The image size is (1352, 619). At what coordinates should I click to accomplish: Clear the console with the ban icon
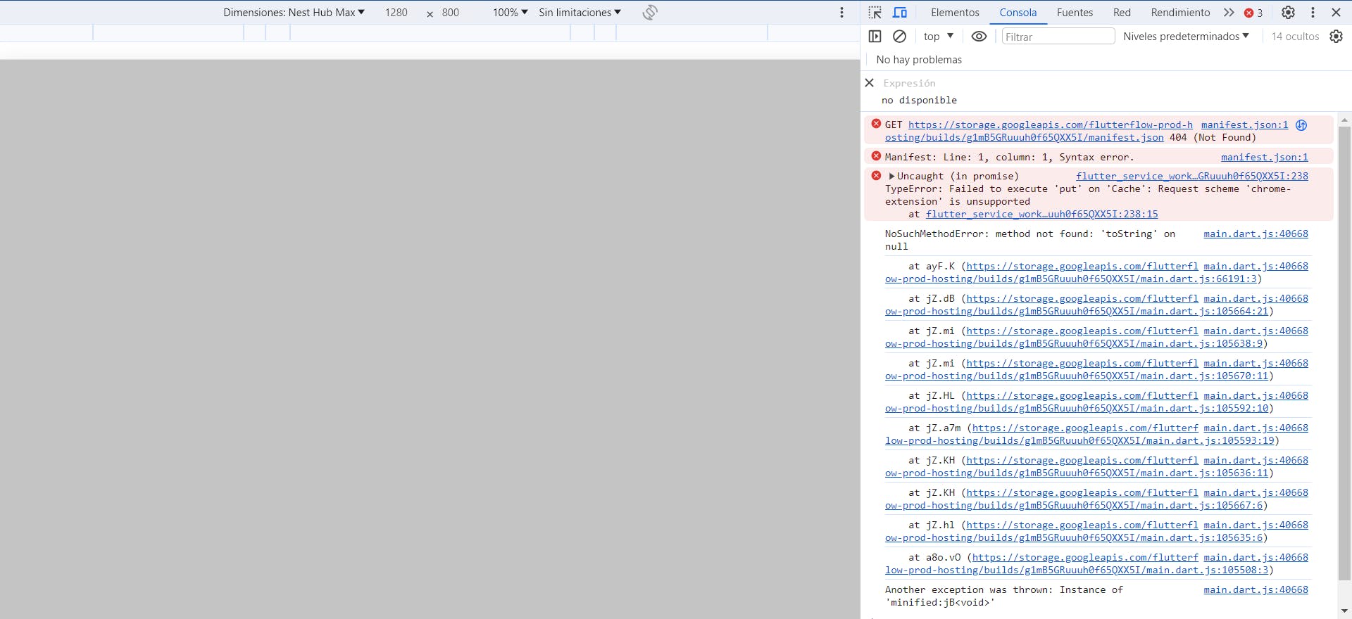(899, 37)
